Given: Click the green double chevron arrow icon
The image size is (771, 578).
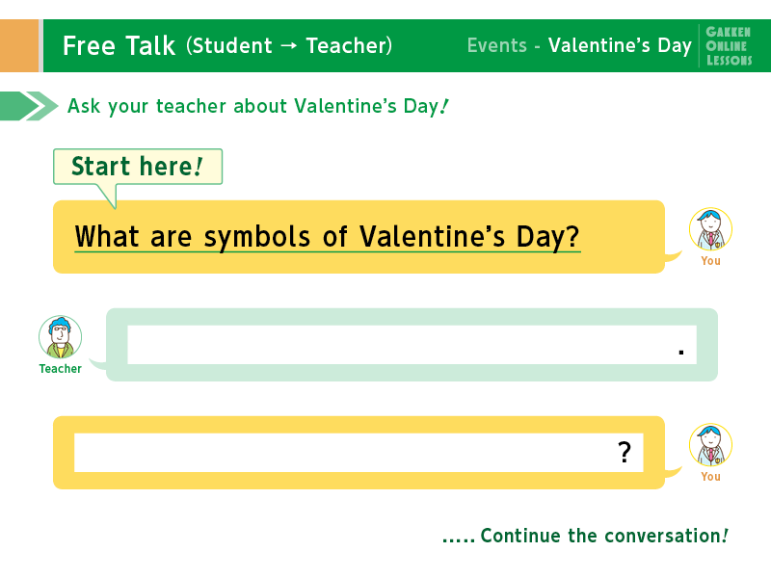Looking at the screenshot, I should point(29,106).
